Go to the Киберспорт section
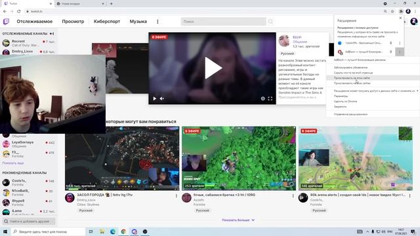This screenshot has width=420, height=236. (x=107, y=22)
